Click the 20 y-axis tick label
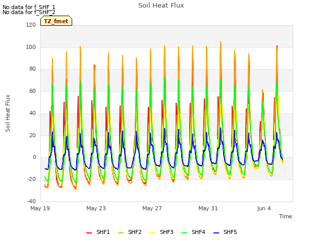The width and height of the screenshot is (323, 242). (x=32, y=136)
